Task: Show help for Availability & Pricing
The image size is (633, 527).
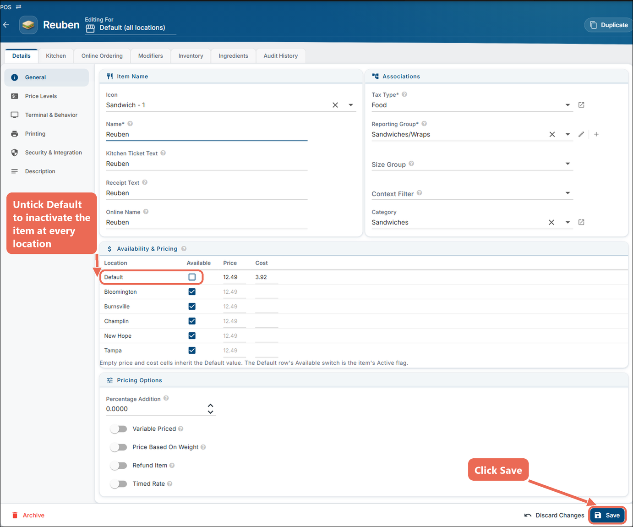Action: point(184,249)
